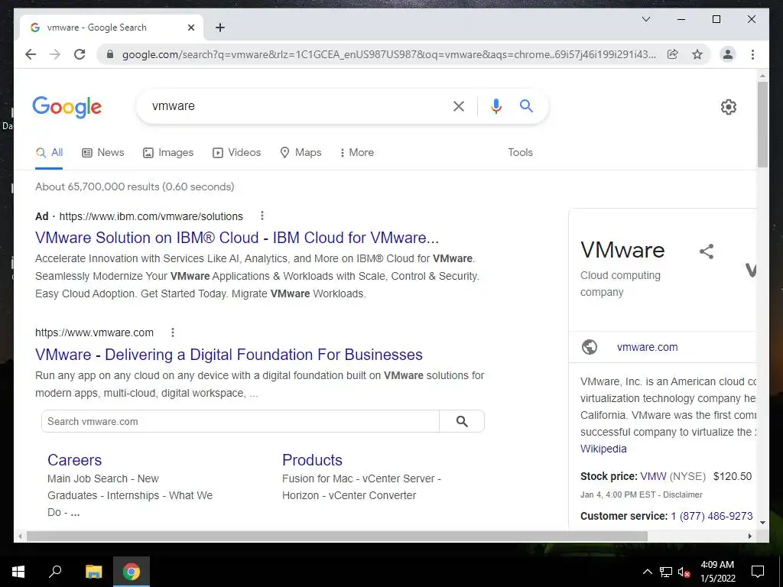This screenshot has height=587, width=783.
Task: Switch to Images results
Action: coord(168,153)
